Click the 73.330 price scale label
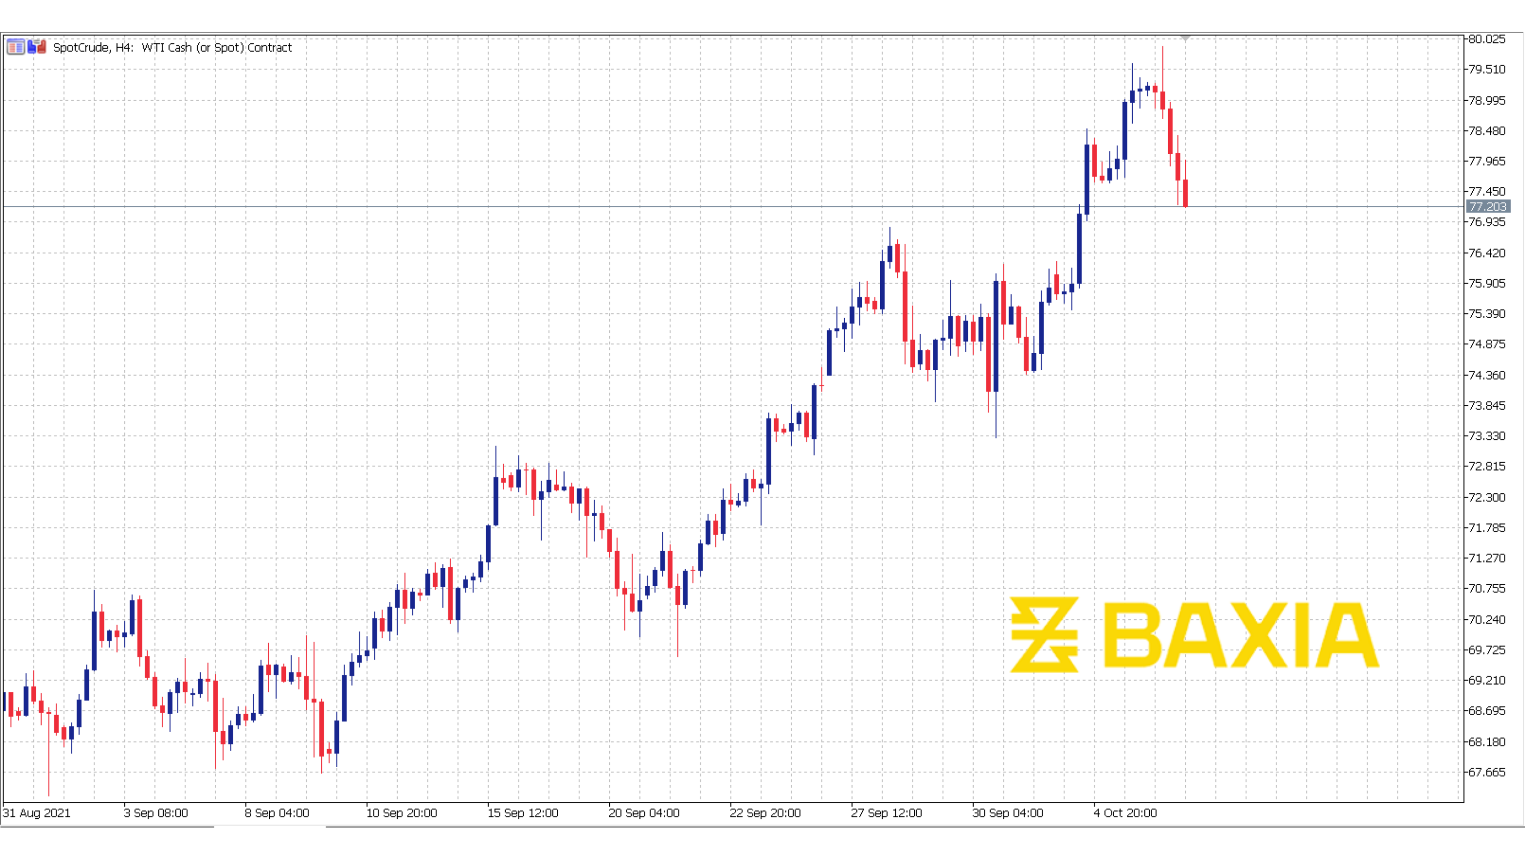This screenshot has height=859, width=1525. coord(1487,436)
